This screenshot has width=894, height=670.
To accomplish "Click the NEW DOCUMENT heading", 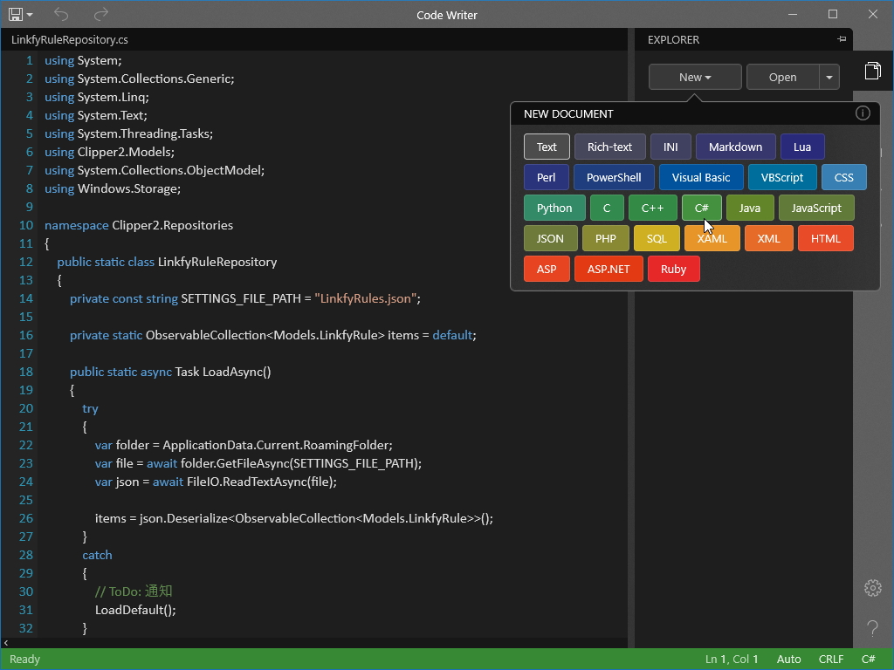I will pyautogui.click(x=568, y=114).
